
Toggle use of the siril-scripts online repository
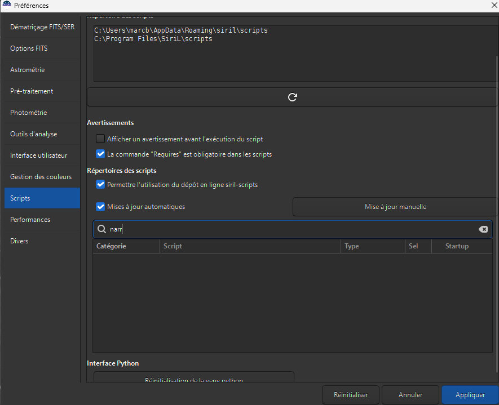click(100, 184)
